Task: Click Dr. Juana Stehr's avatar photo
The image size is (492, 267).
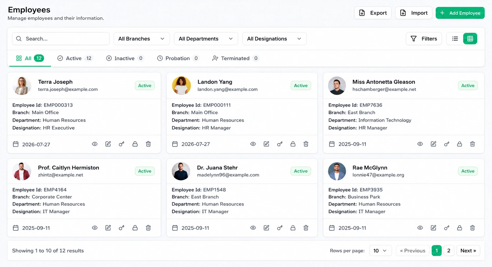Action: coord(181,171)
